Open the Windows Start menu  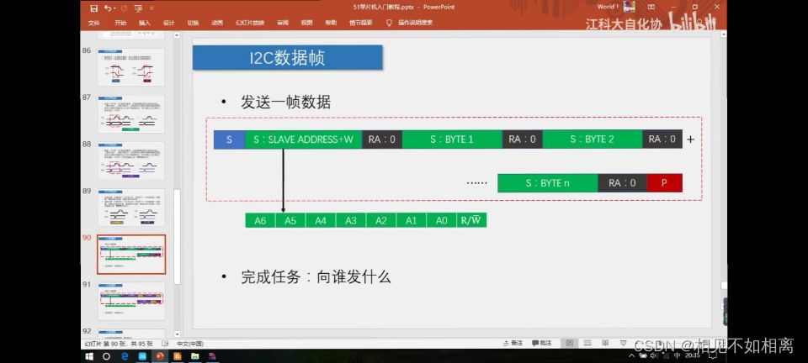coord(89,355)
